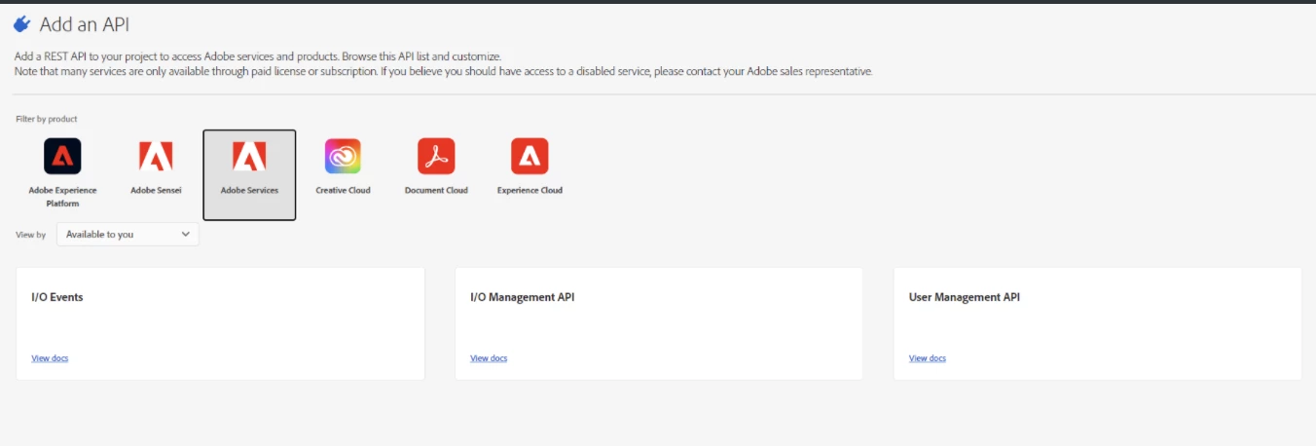Click the I/O Management API title text
Image resolution: width=1316 pixels, height=446 pixels.
(523, 297)
